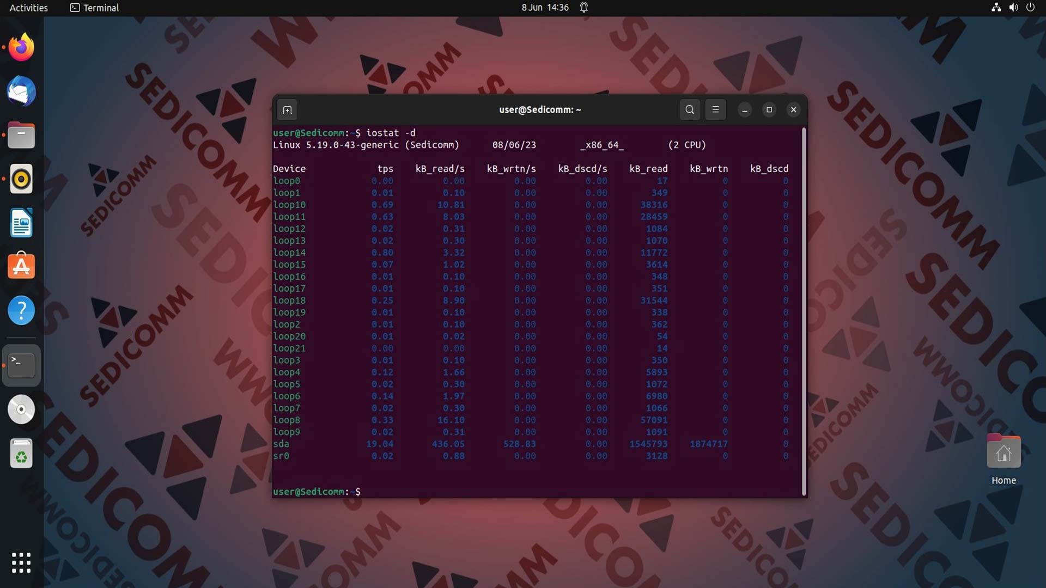Click the bottom user@Sedicomm prompt

[317, 492]
